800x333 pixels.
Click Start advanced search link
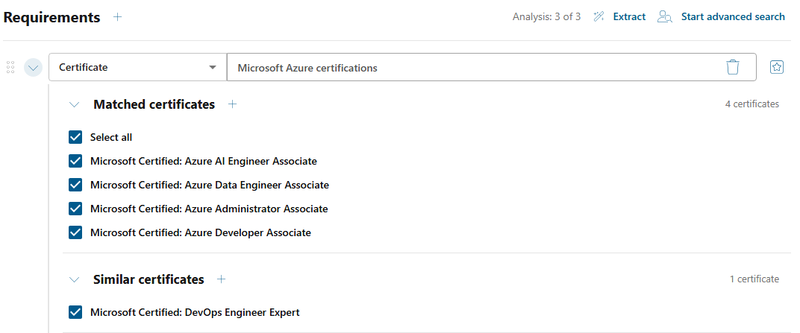733,17
